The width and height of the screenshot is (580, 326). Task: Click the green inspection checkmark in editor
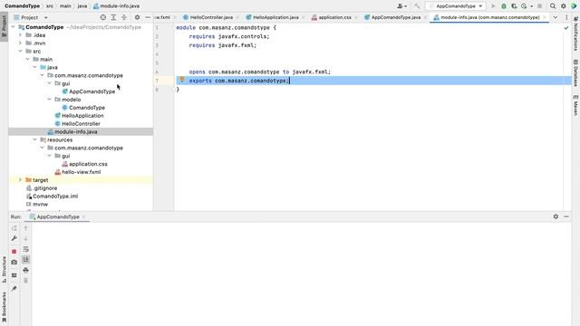coord(565,28)
